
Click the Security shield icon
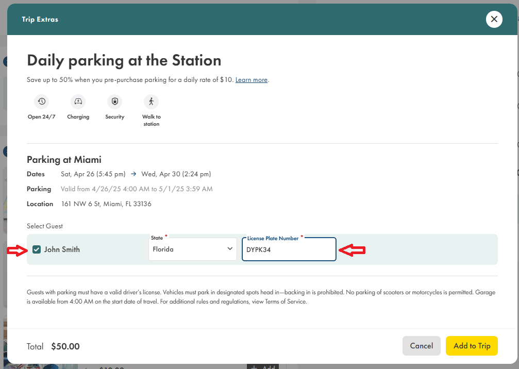click(114, 102)
